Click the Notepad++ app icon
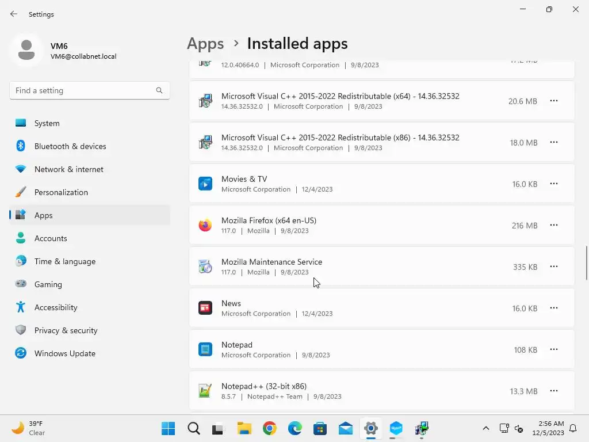Image resolution: width=589 pixels, height=442 pixels. [x=205, y=391]
